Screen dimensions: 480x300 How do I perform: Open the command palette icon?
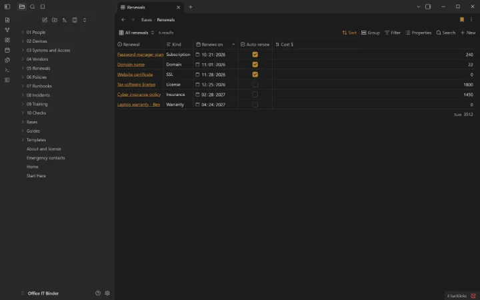point(7,70)
